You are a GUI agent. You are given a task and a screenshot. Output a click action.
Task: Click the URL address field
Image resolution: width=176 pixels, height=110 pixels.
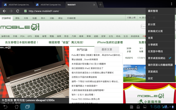84,11
